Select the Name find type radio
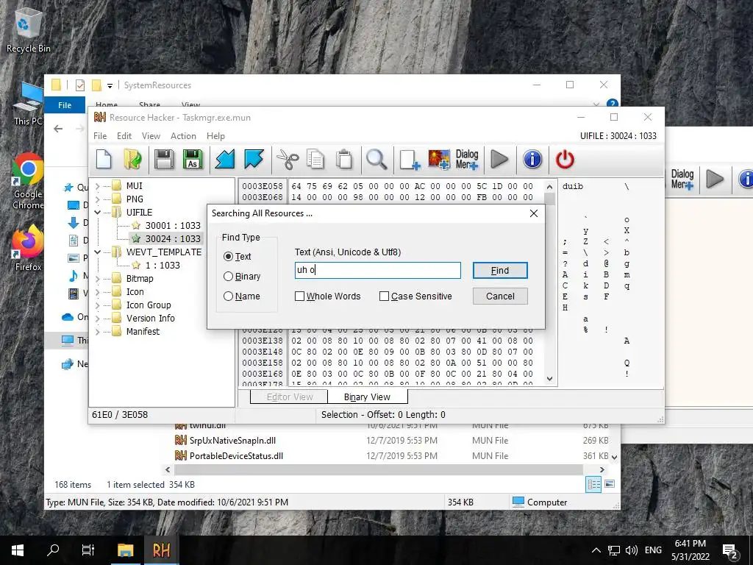The width and height of the screenshot is (753, 565). coord(229,296)
